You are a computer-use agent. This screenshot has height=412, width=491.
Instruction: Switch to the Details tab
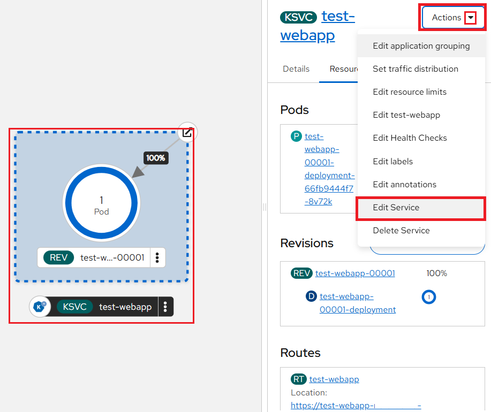click(296, 69)
